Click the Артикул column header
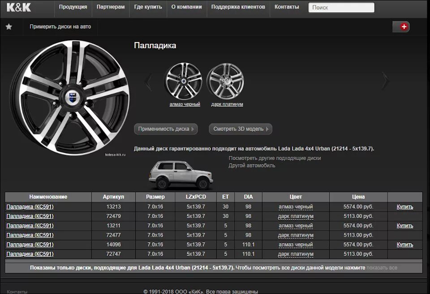This screenshot has width=430, height=294. coord(113,197)
